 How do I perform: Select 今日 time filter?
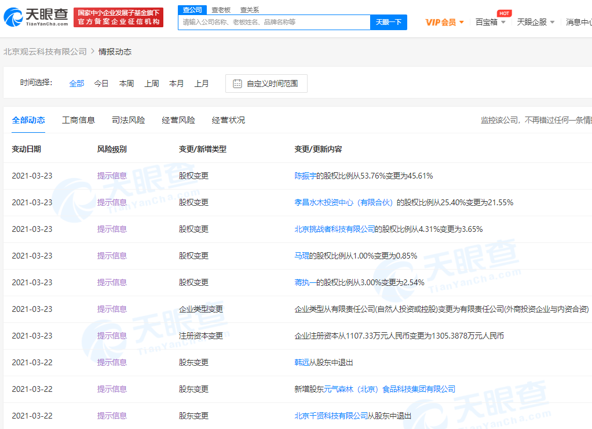coord(101,83)
